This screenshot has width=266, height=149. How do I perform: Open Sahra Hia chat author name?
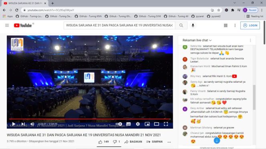click(195, 46)
